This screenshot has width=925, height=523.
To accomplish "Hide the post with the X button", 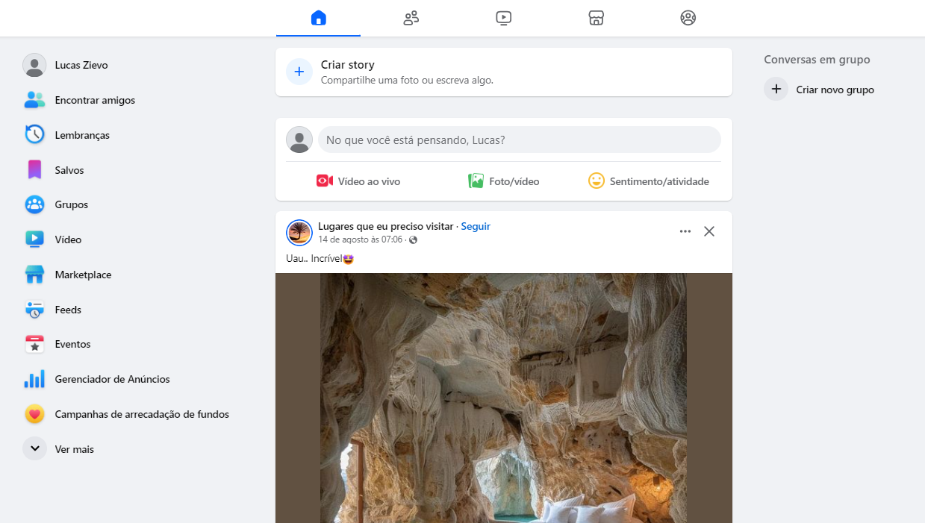I will pyautogui.click(x=709, y=231).
